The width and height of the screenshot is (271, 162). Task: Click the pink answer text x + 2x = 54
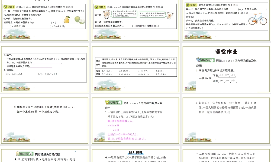(114, 126)
